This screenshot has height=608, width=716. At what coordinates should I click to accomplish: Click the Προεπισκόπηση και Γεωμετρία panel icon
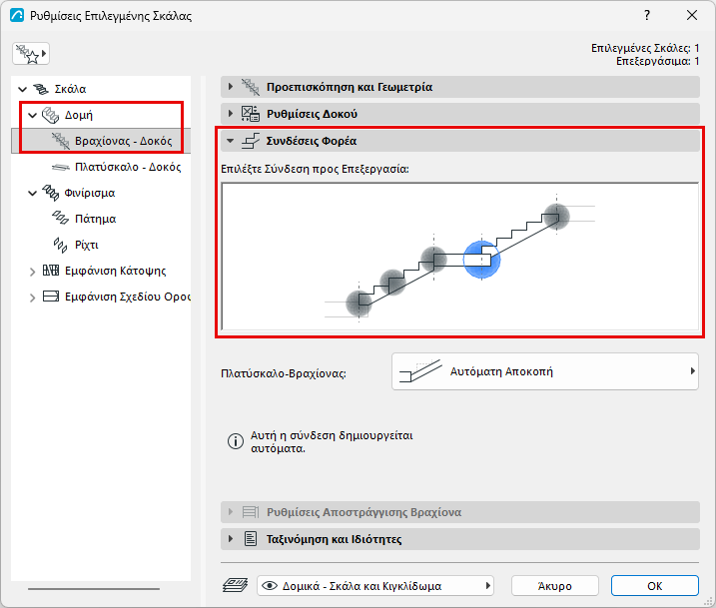pos(251,87)
